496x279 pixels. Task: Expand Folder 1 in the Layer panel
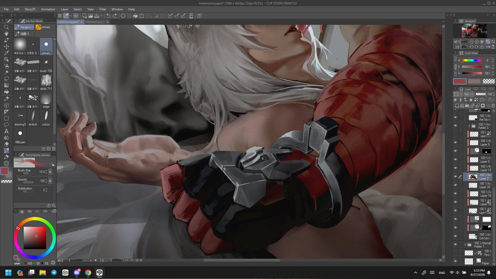(x=465, y=244)
